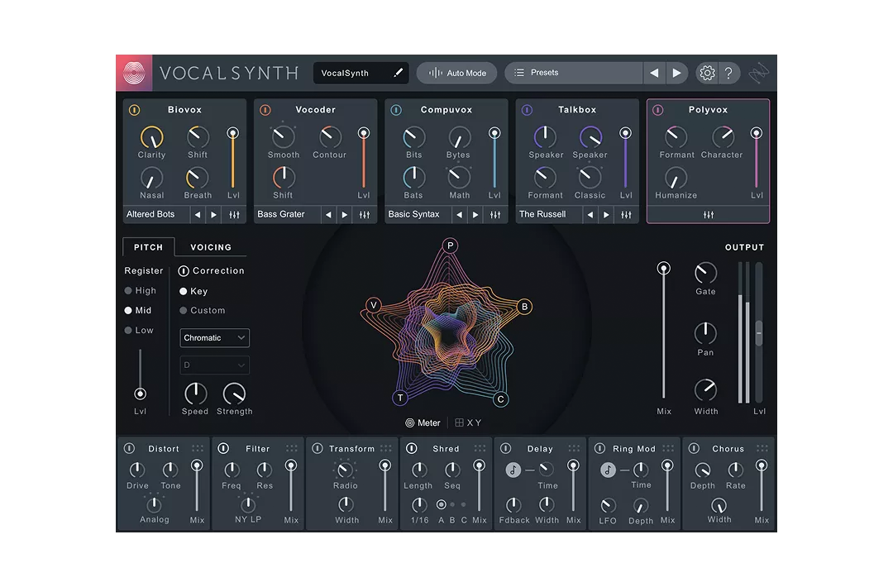
Task: Toggle the Talkbox module power button
Action: (527, 110)
